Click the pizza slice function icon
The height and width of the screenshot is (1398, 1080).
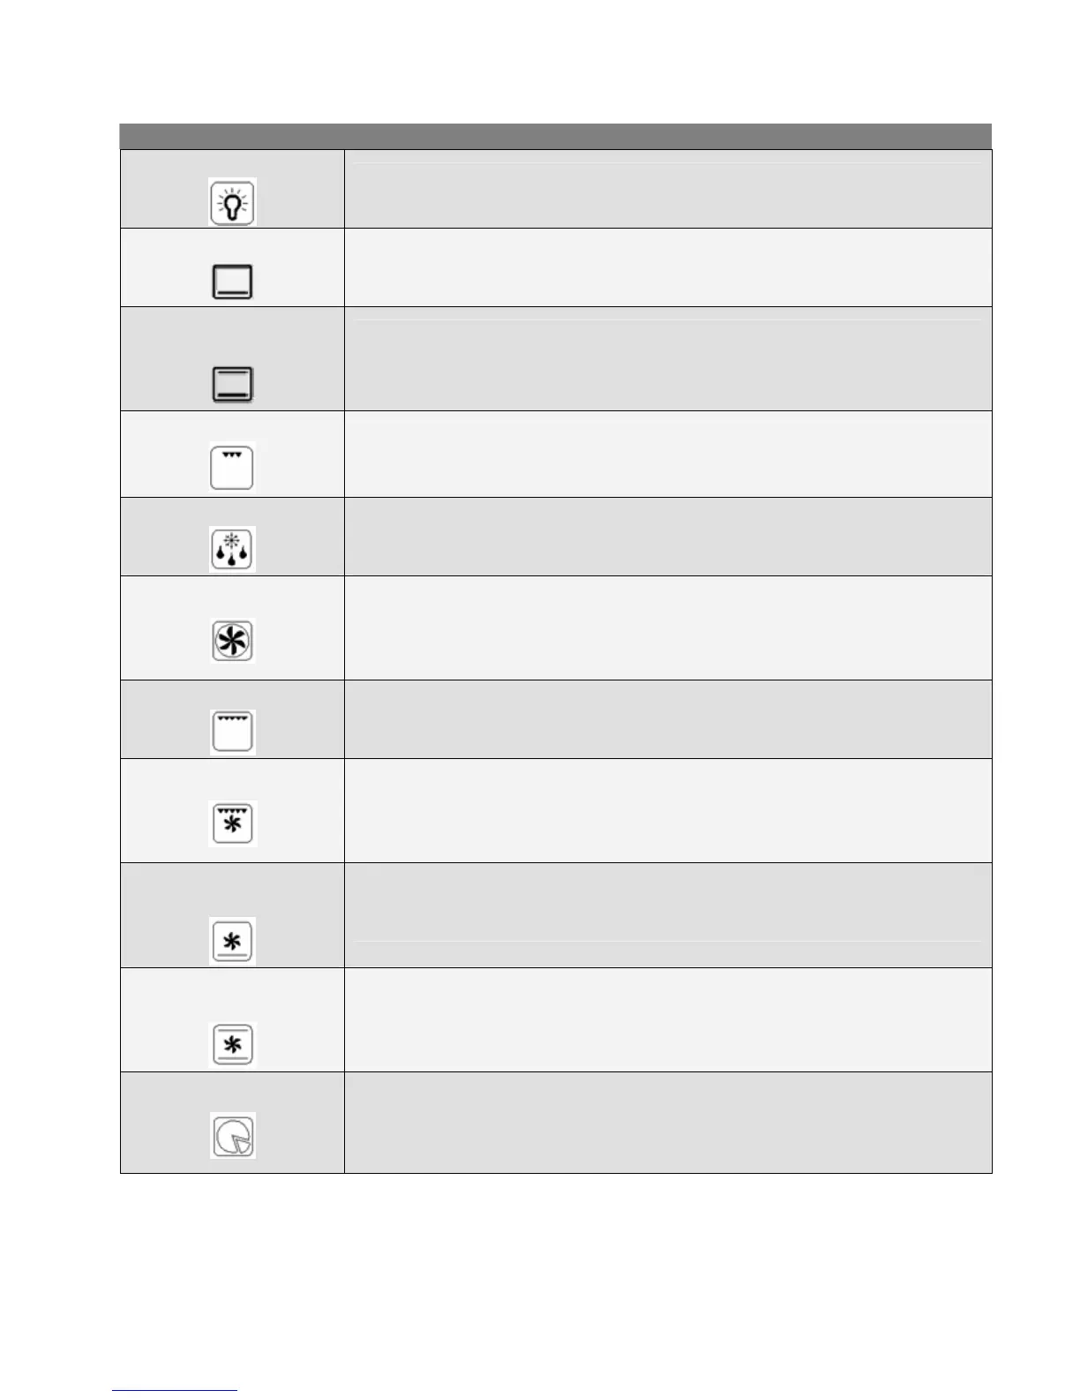232,1136
